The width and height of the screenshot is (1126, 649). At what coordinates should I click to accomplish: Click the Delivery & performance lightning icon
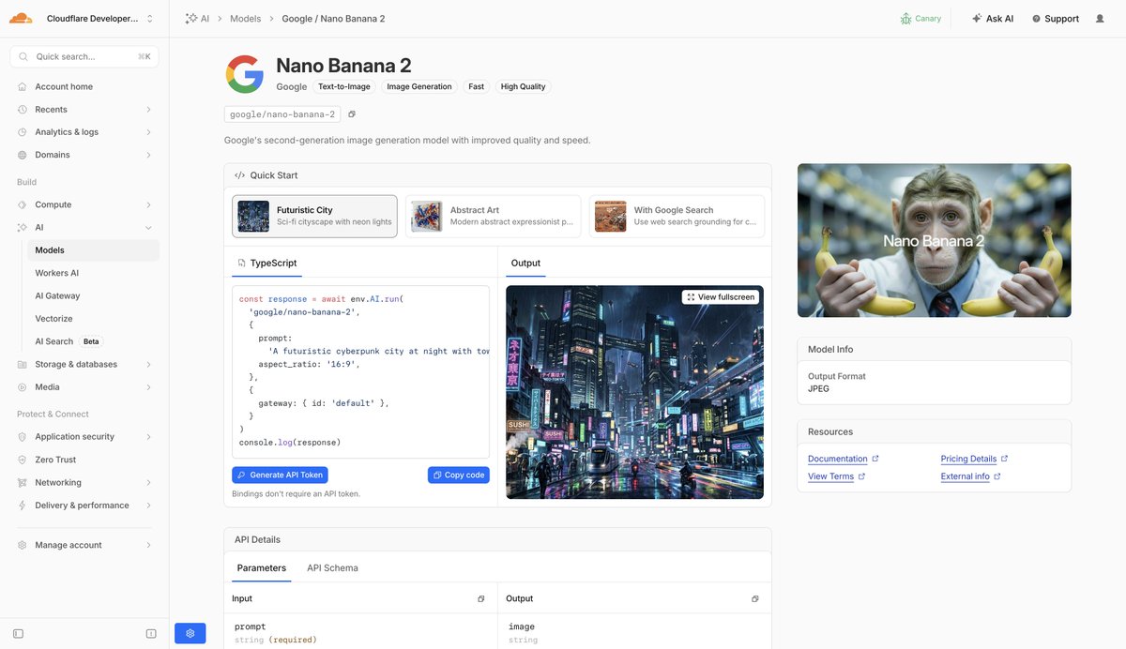23,506
